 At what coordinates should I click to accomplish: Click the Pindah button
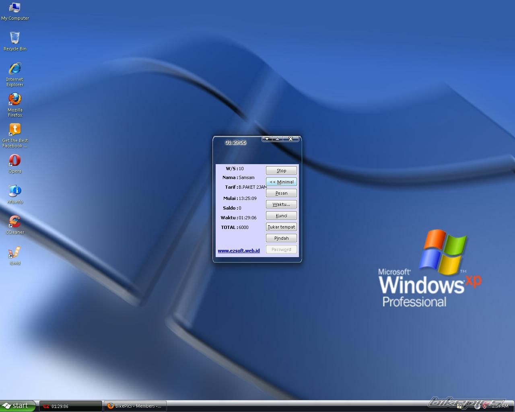[x=281, y=238]
